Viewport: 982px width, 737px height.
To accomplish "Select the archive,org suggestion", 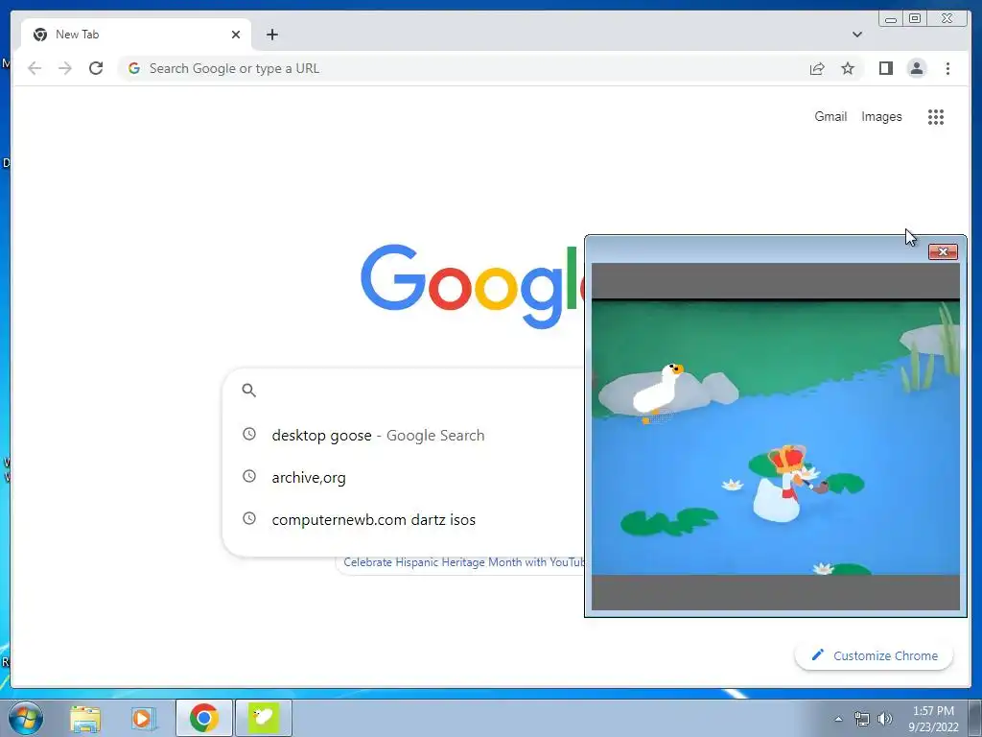I will tap(404, 478).
